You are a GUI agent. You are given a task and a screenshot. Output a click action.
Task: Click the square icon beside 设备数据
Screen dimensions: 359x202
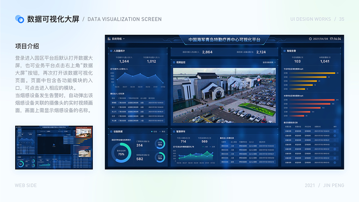point(111,131)
